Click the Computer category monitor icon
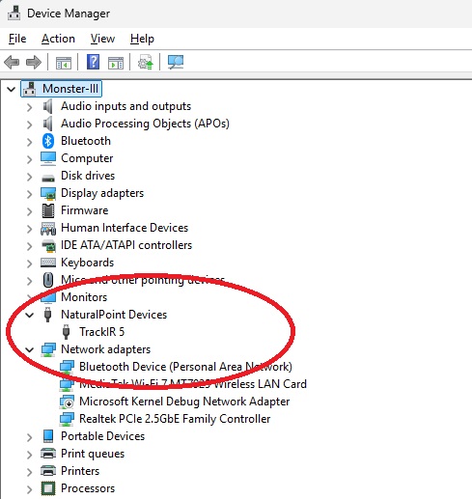Screen dimensions: 472x499 48,158
